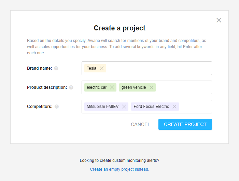Select the Tesla tag text
239x181 pixels.
click(92, 68)
